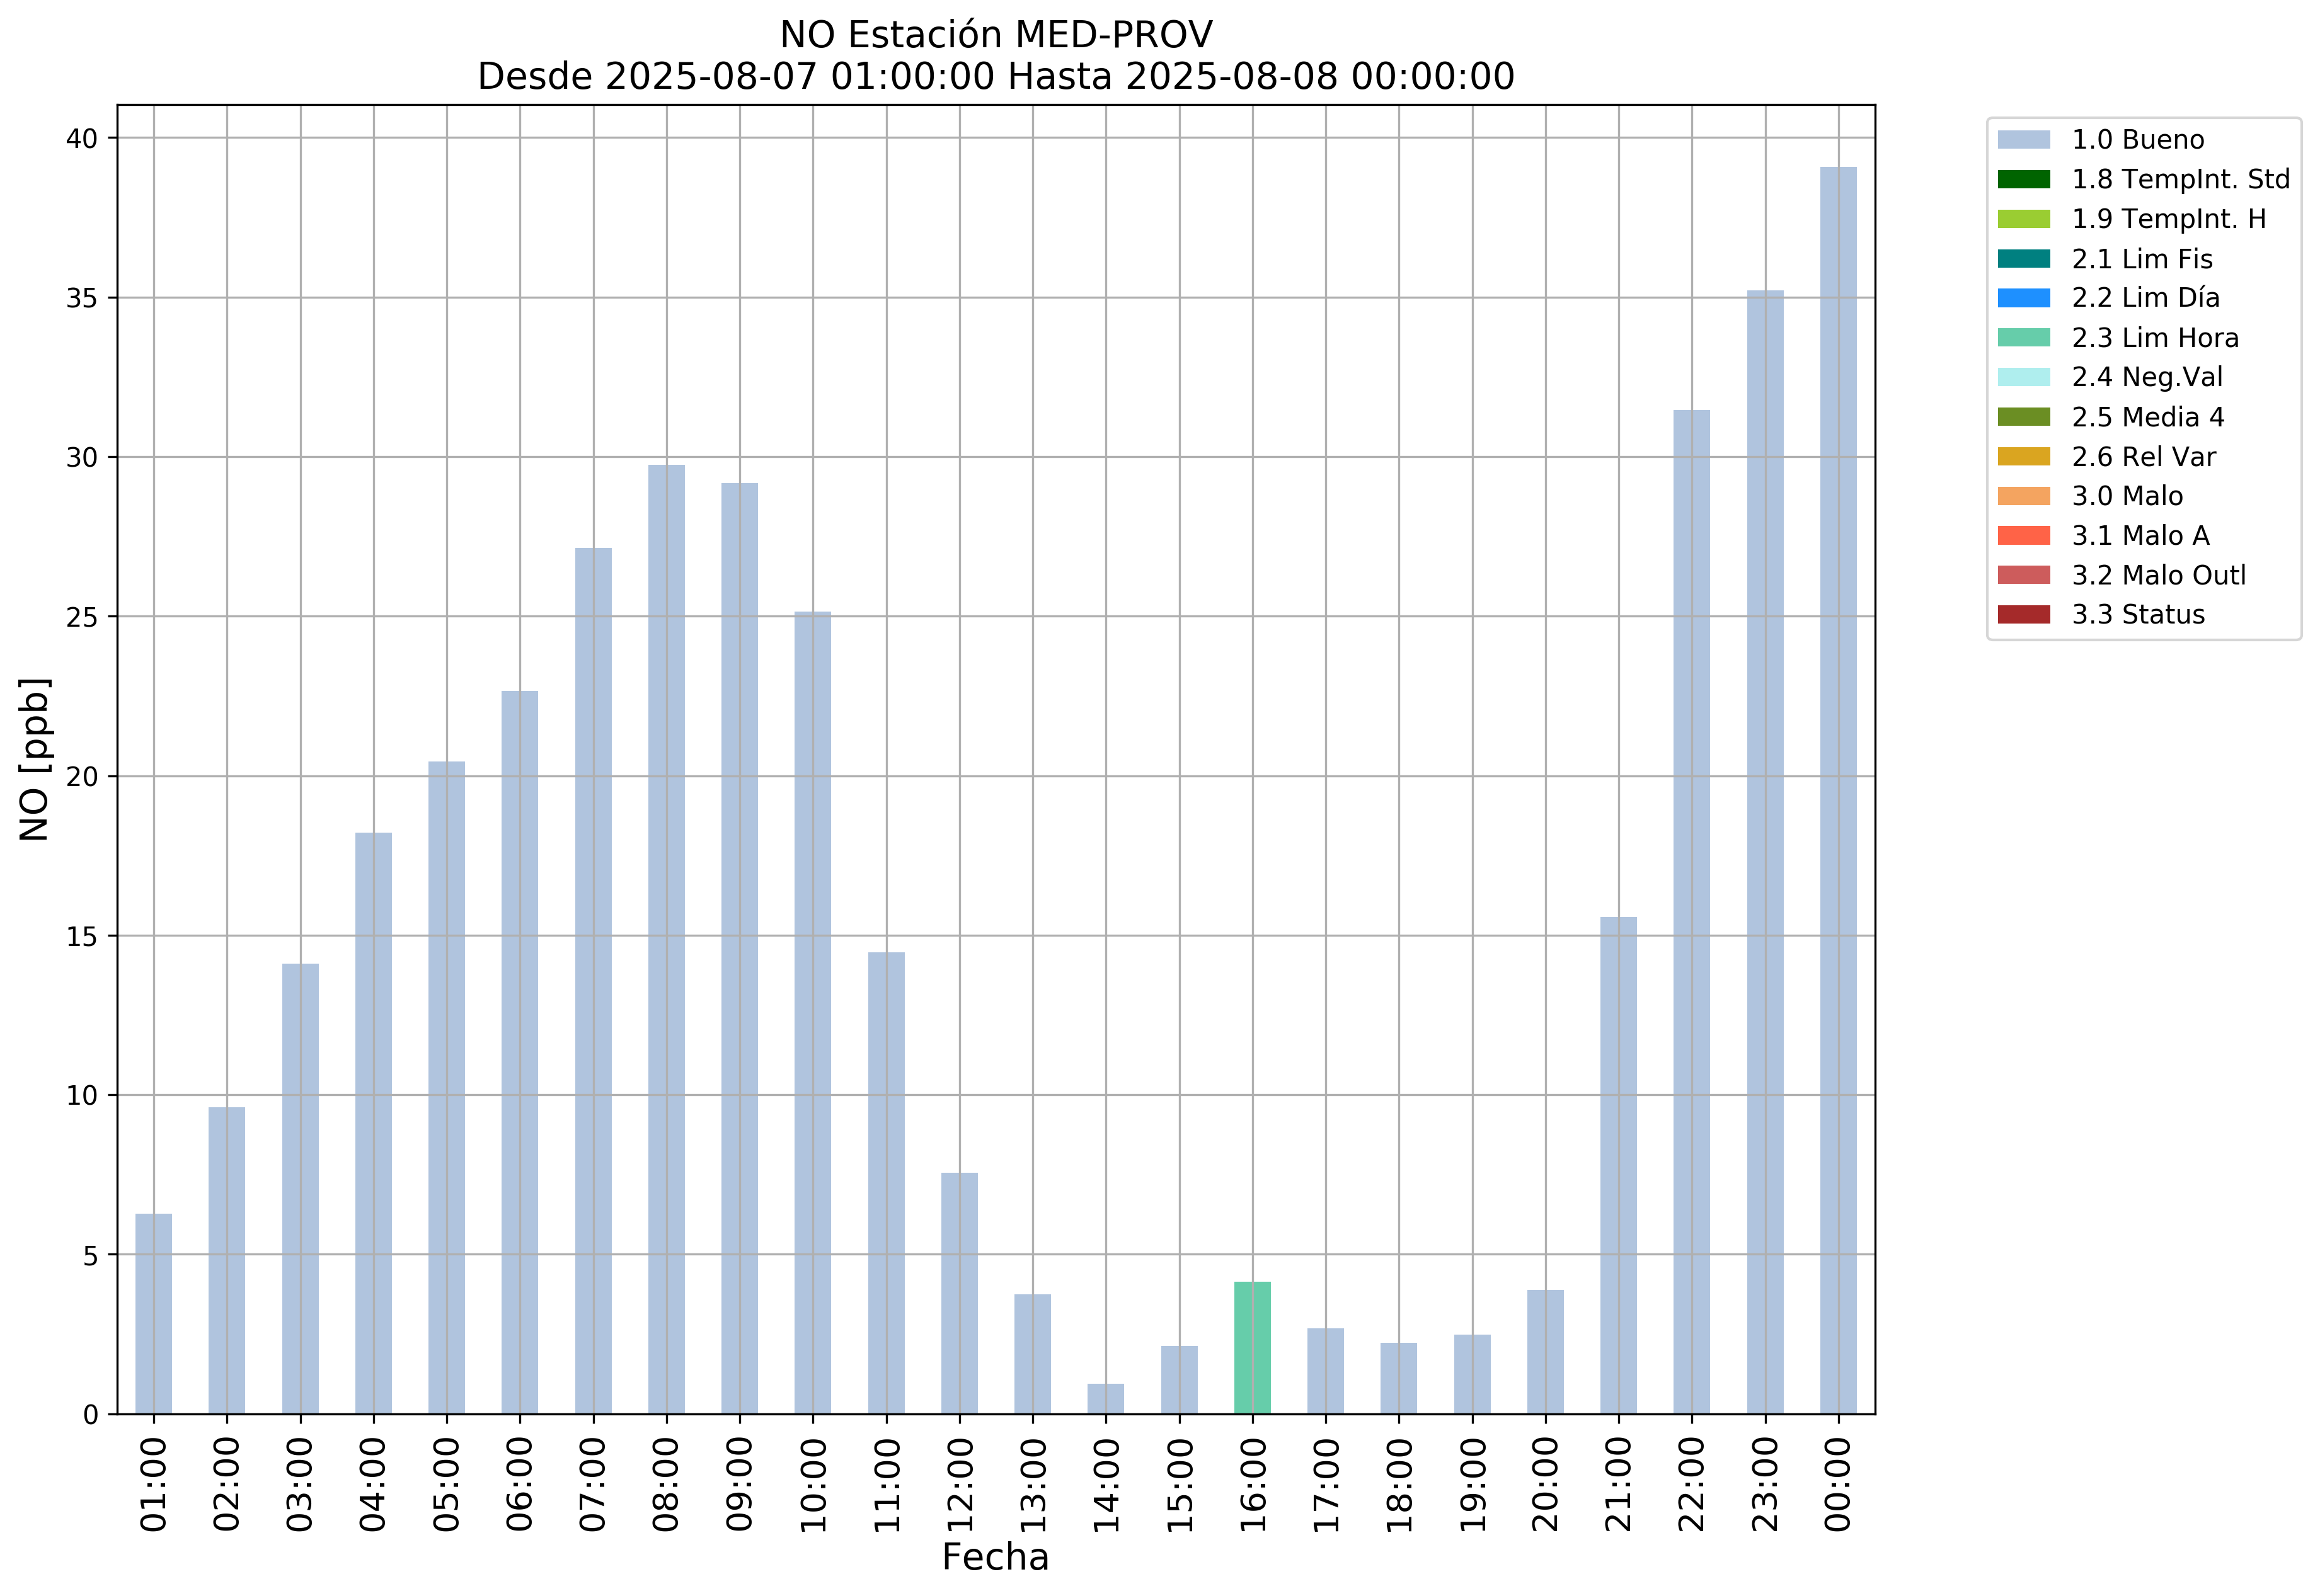The height and width of the screenshot is (1596, 2320).
Task: Click the 2.3 Lim Hora legend swatch
Action: (x=2023, y=338)
